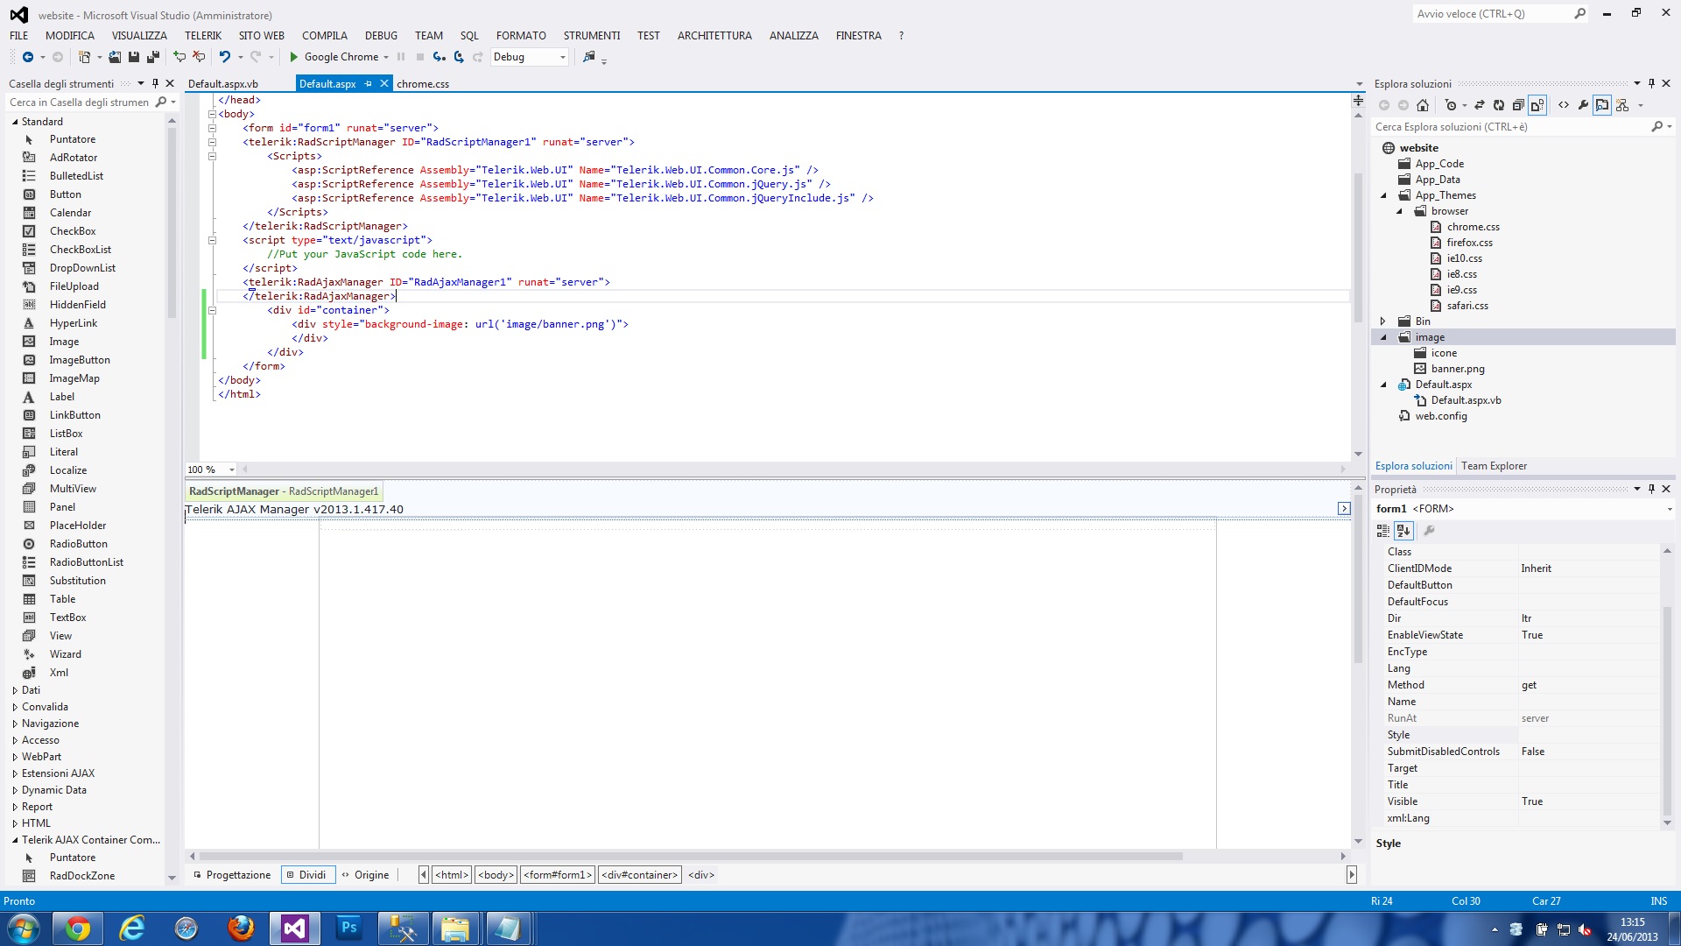Screen dimensions: 1681x946
Task: Click the Pending Changes Filter clock icon
Action: [x=1451, y=105]
